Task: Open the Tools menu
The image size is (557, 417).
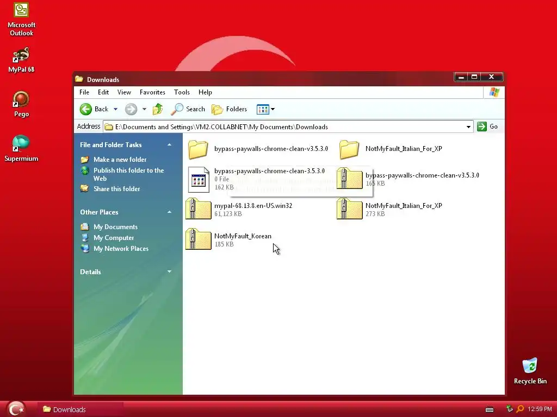Action: click(x=182, y=92)
